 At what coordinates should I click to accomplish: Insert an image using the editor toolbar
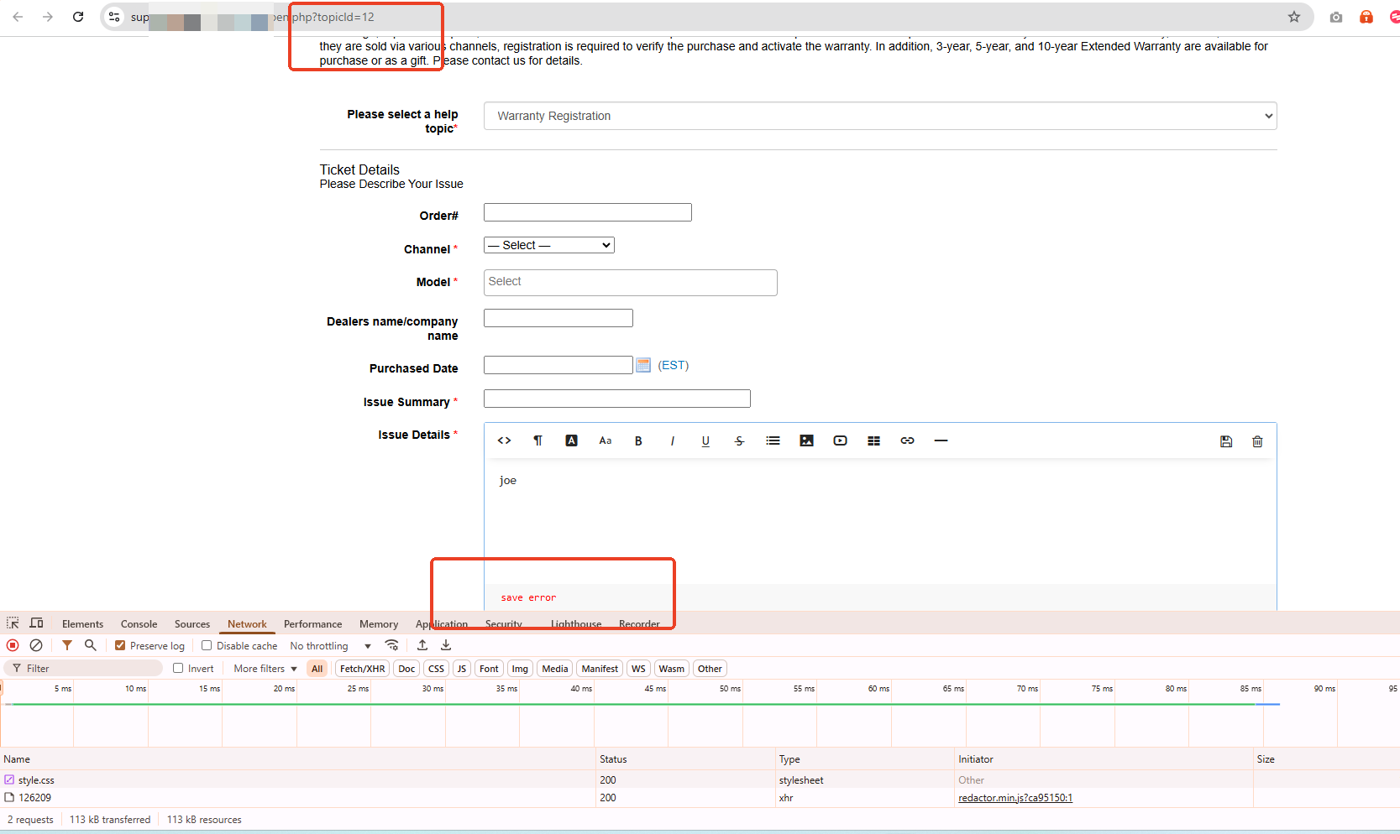[x=806, y=441]
